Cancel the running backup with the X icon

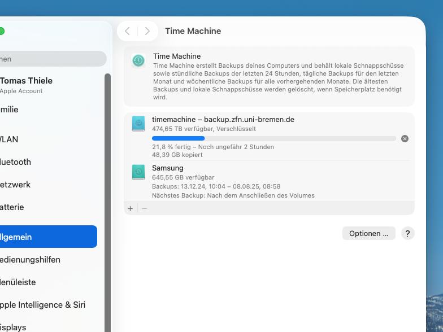tap(405, 138)
